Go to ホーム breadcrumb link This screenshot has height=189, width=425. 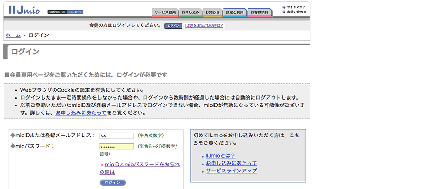[x=13, y=35]
